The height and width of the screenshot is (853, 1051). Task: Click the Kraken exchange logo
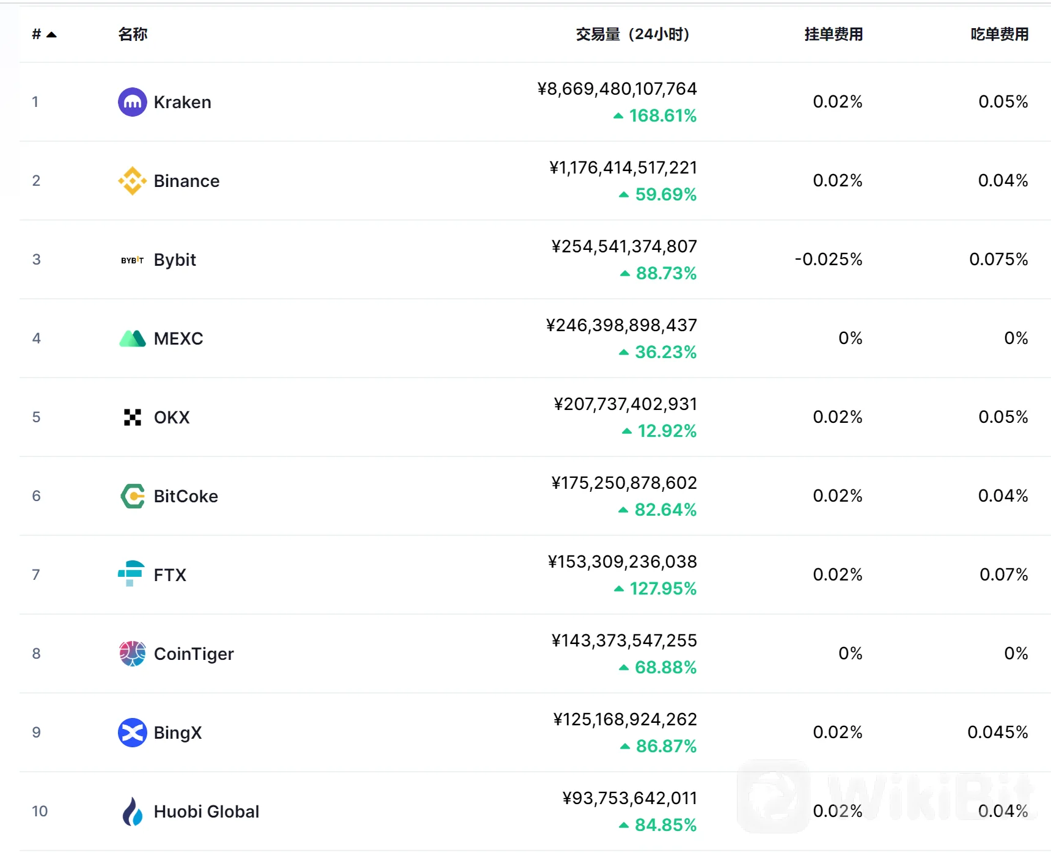(x=132, y=102)
